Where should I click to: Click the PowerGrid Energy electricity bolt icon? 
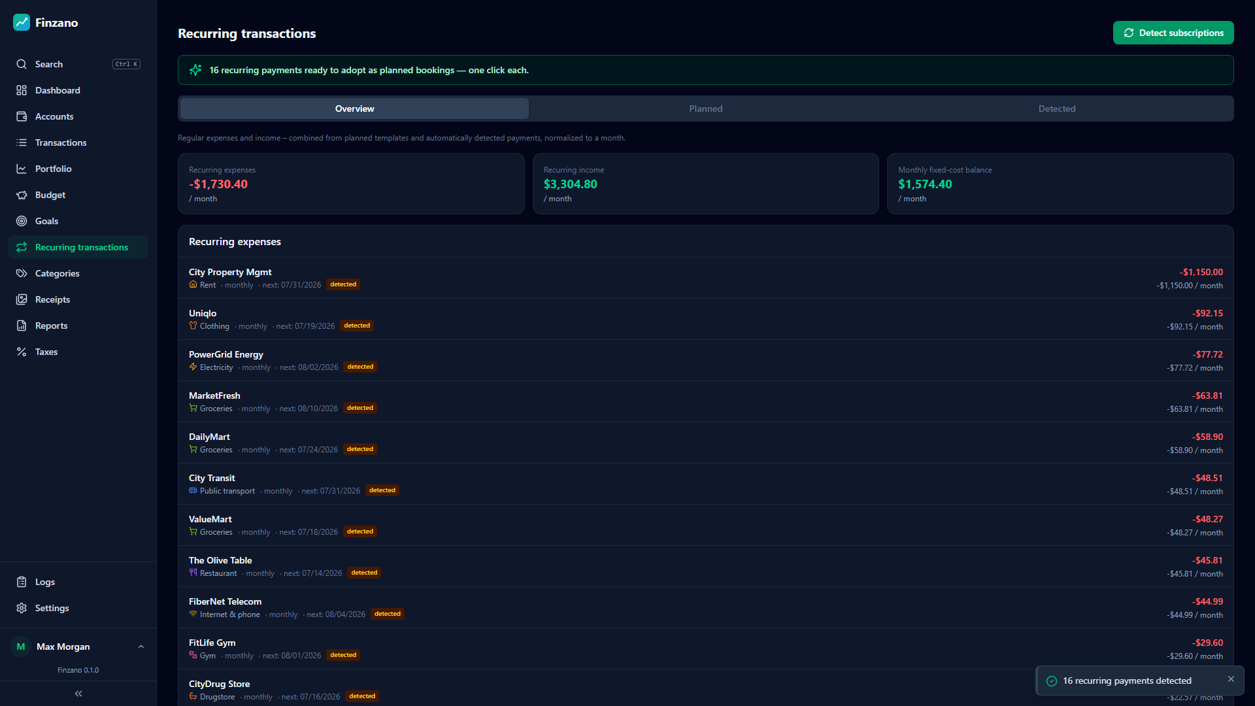click(193, 367)
